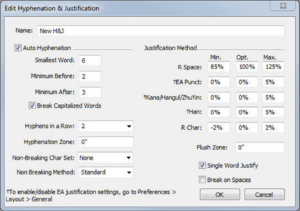This screenshot has height=211, width=300.
Task: Click the Hyphenation Zone field
Action: (106, 142)
